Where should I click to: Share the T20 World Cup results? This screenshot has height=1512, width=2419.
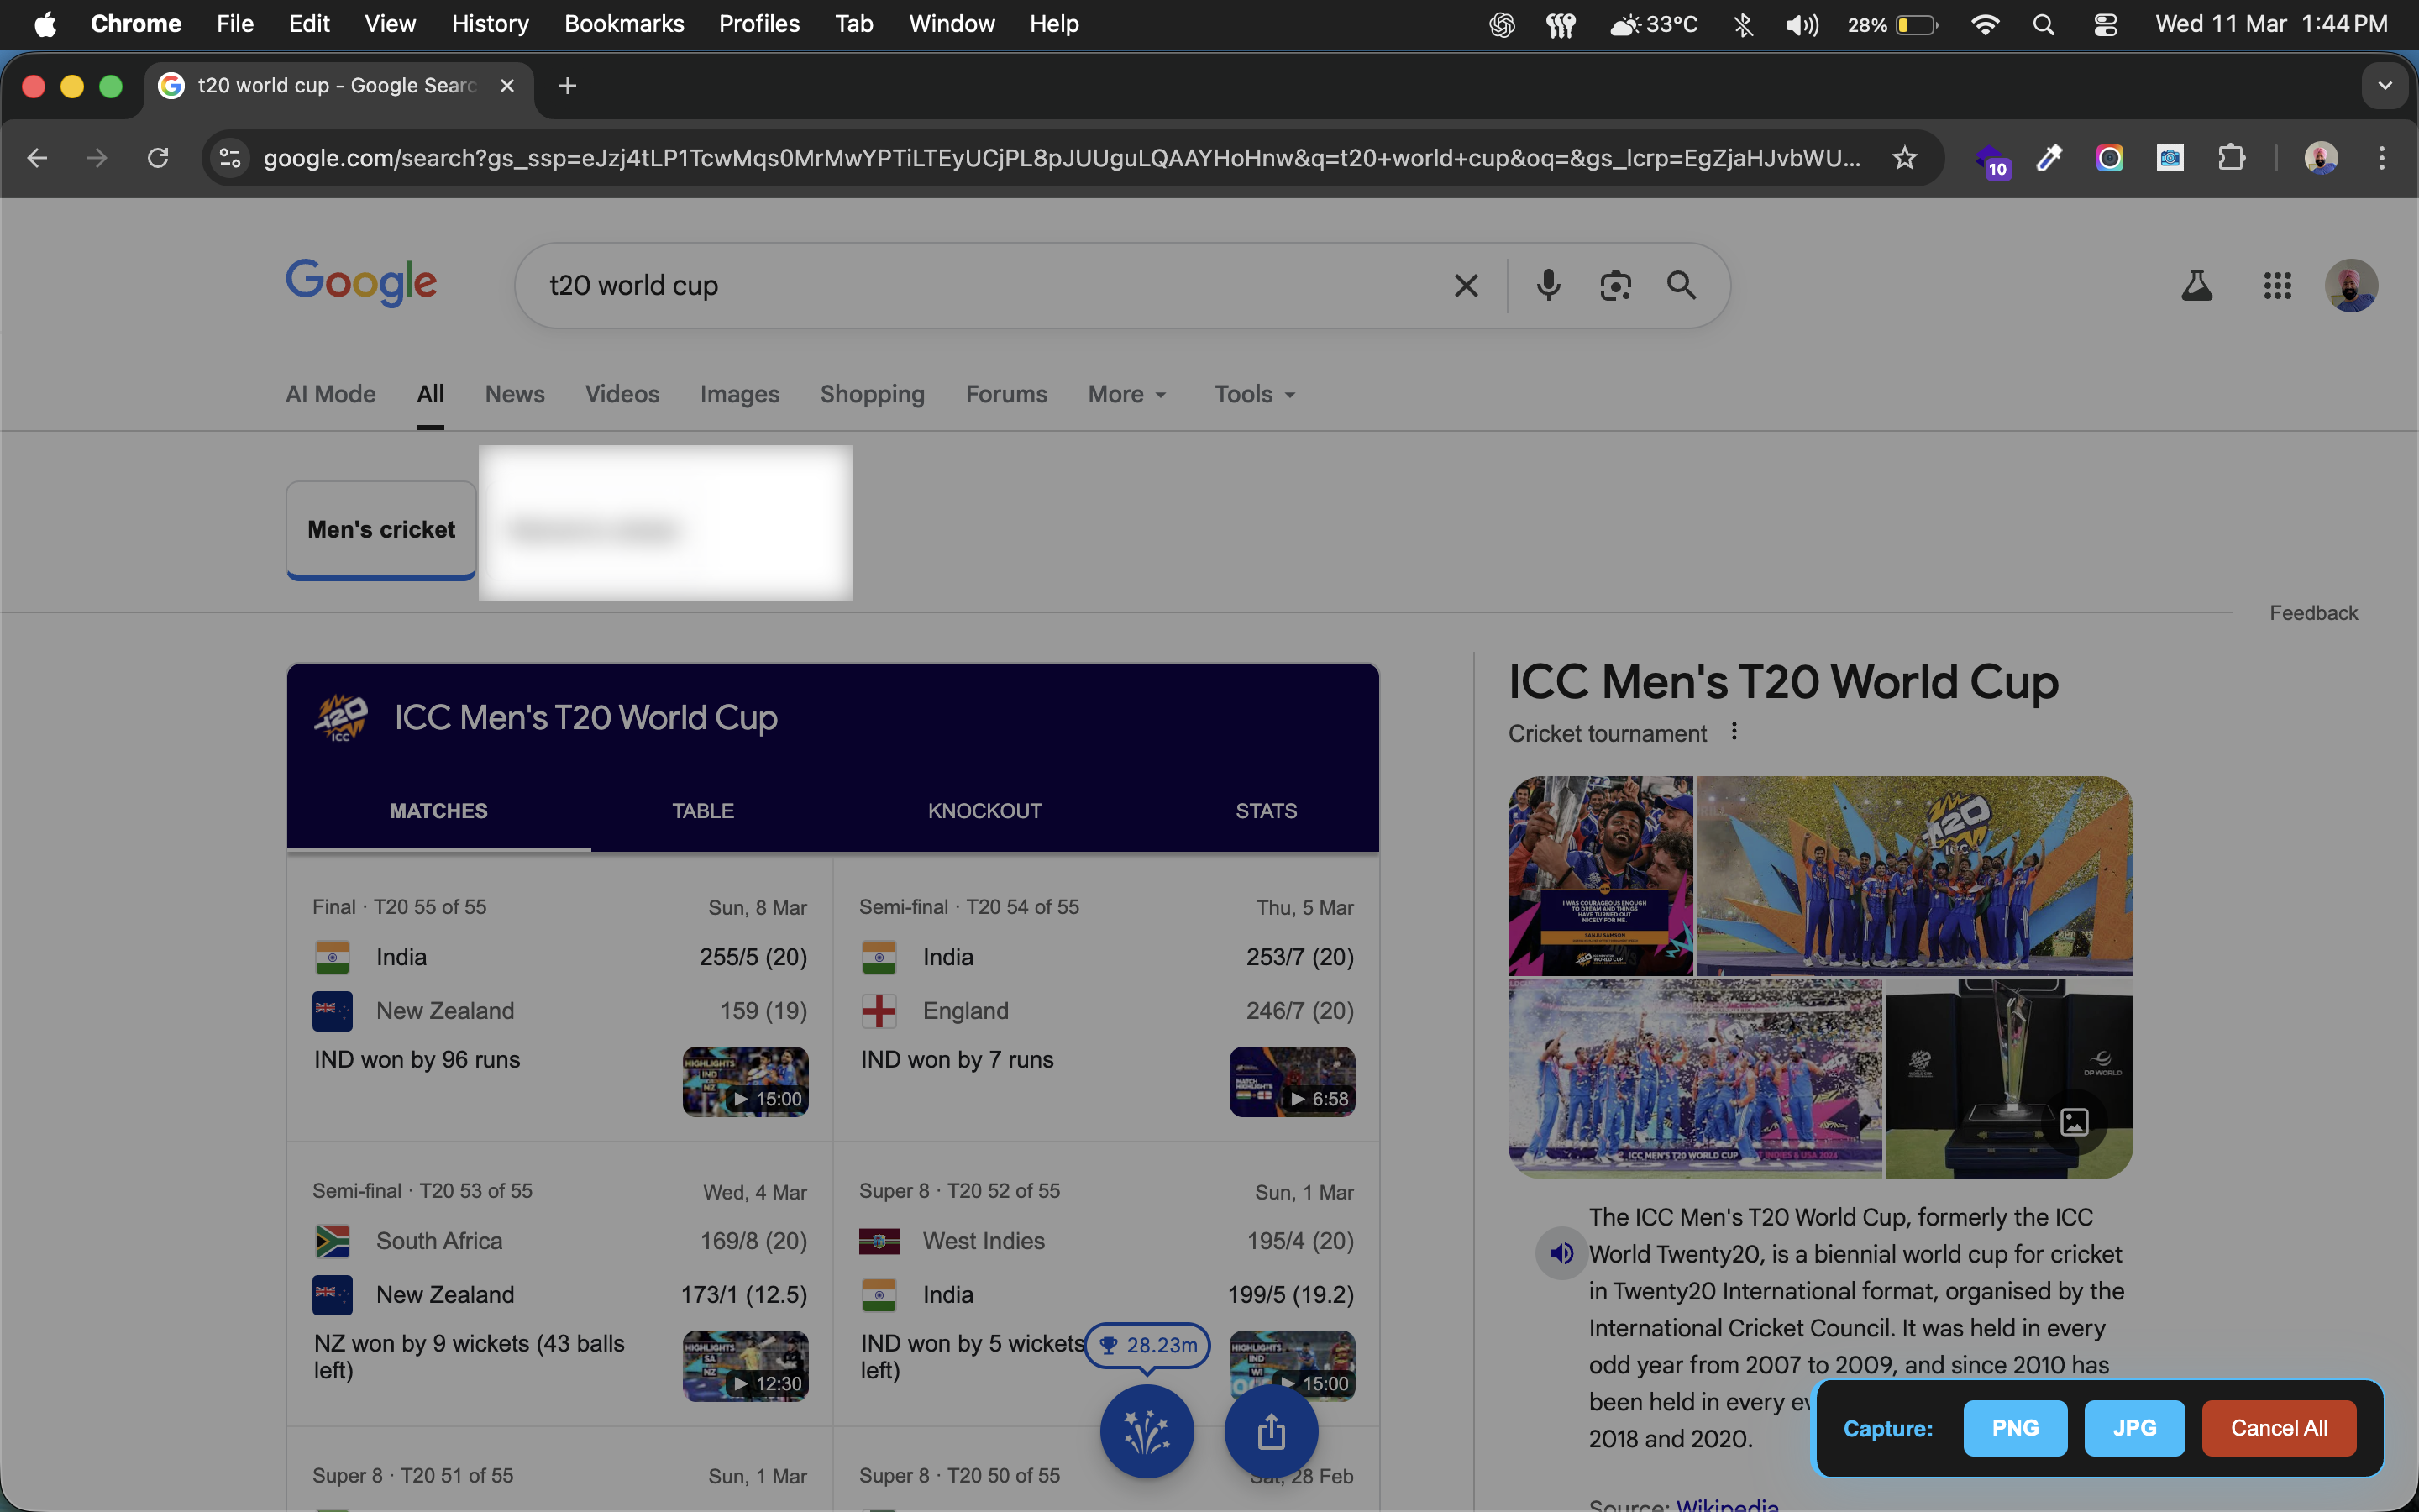click(x=1271, y=1431)
